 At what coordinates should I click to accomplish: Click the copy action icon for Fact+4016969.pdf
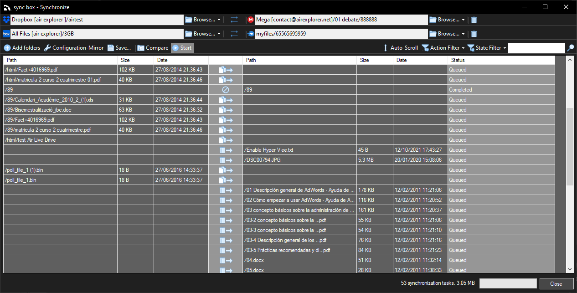click(225, 69)
